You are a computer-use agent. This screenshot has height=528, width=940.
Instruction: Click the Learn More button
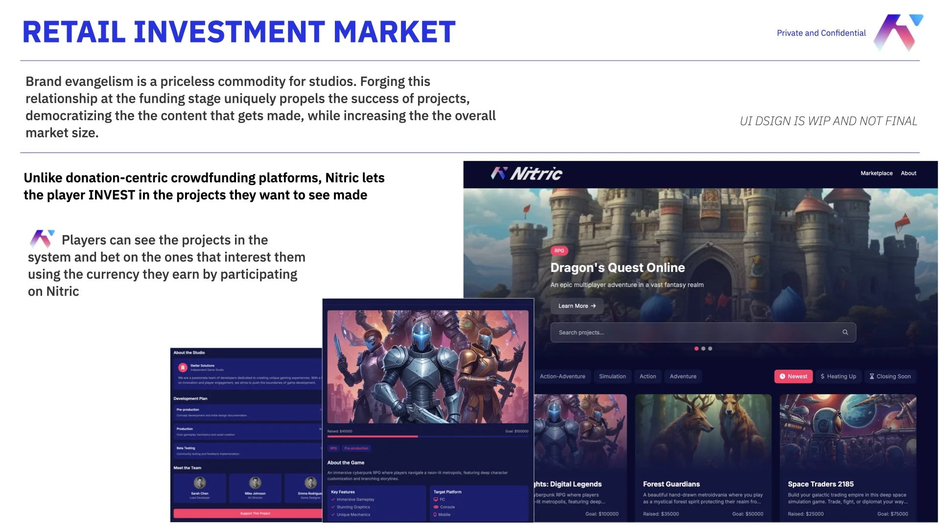point(577,306)
